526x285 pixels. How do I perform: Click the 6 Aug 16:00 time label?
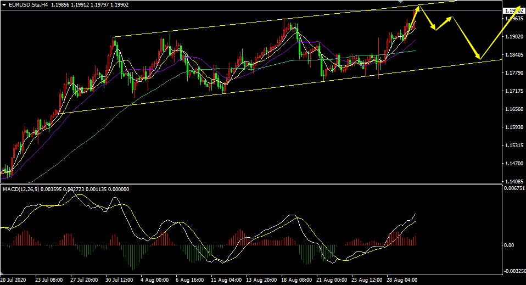coord(190,280)
